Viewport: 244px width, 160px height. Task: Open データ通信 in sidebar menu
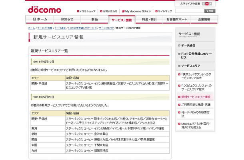pyautogui.click(x=195, y=46)
